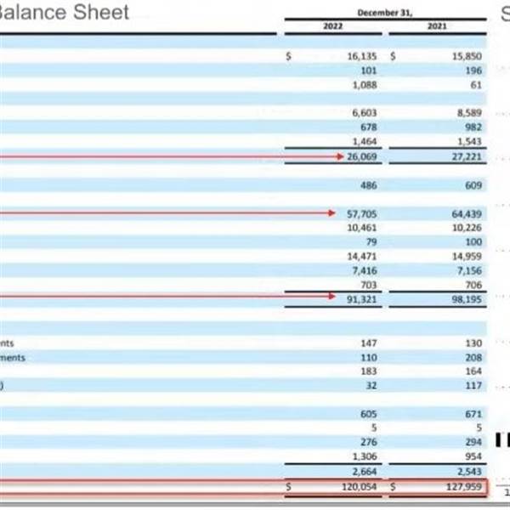Click the 7,416 value
This screenshot has width=510, height=510.
[x=365, y=271]
